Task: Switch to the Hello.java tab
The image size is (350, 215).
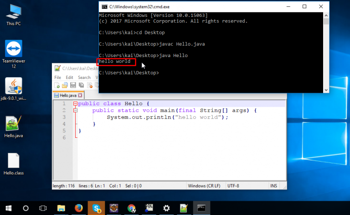Action: click(x=67, y=95)
